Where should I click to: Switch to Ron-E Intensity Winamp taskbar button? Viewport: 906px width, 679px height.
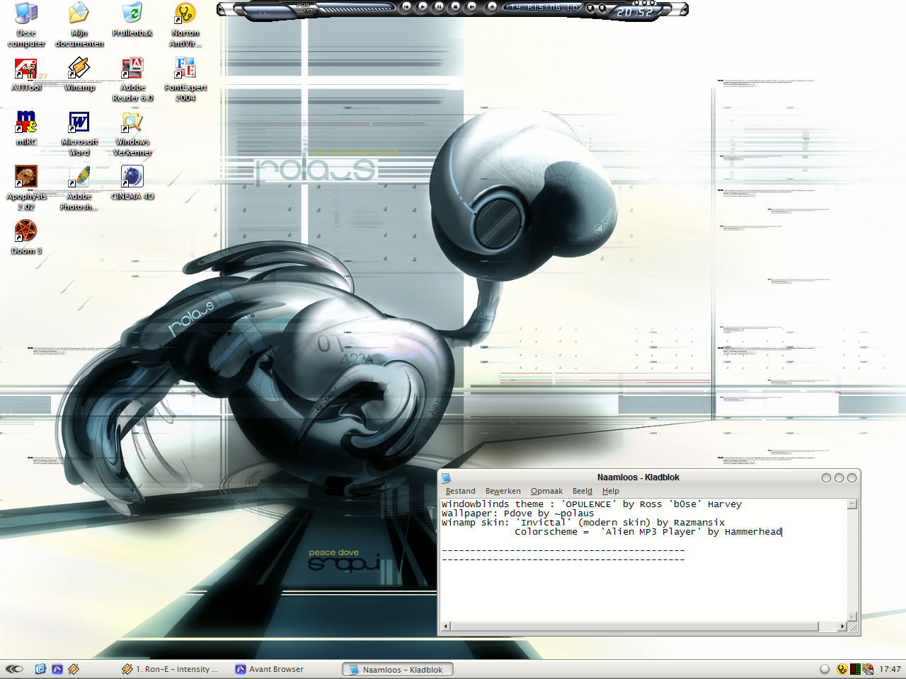click(x=171, y=669)
